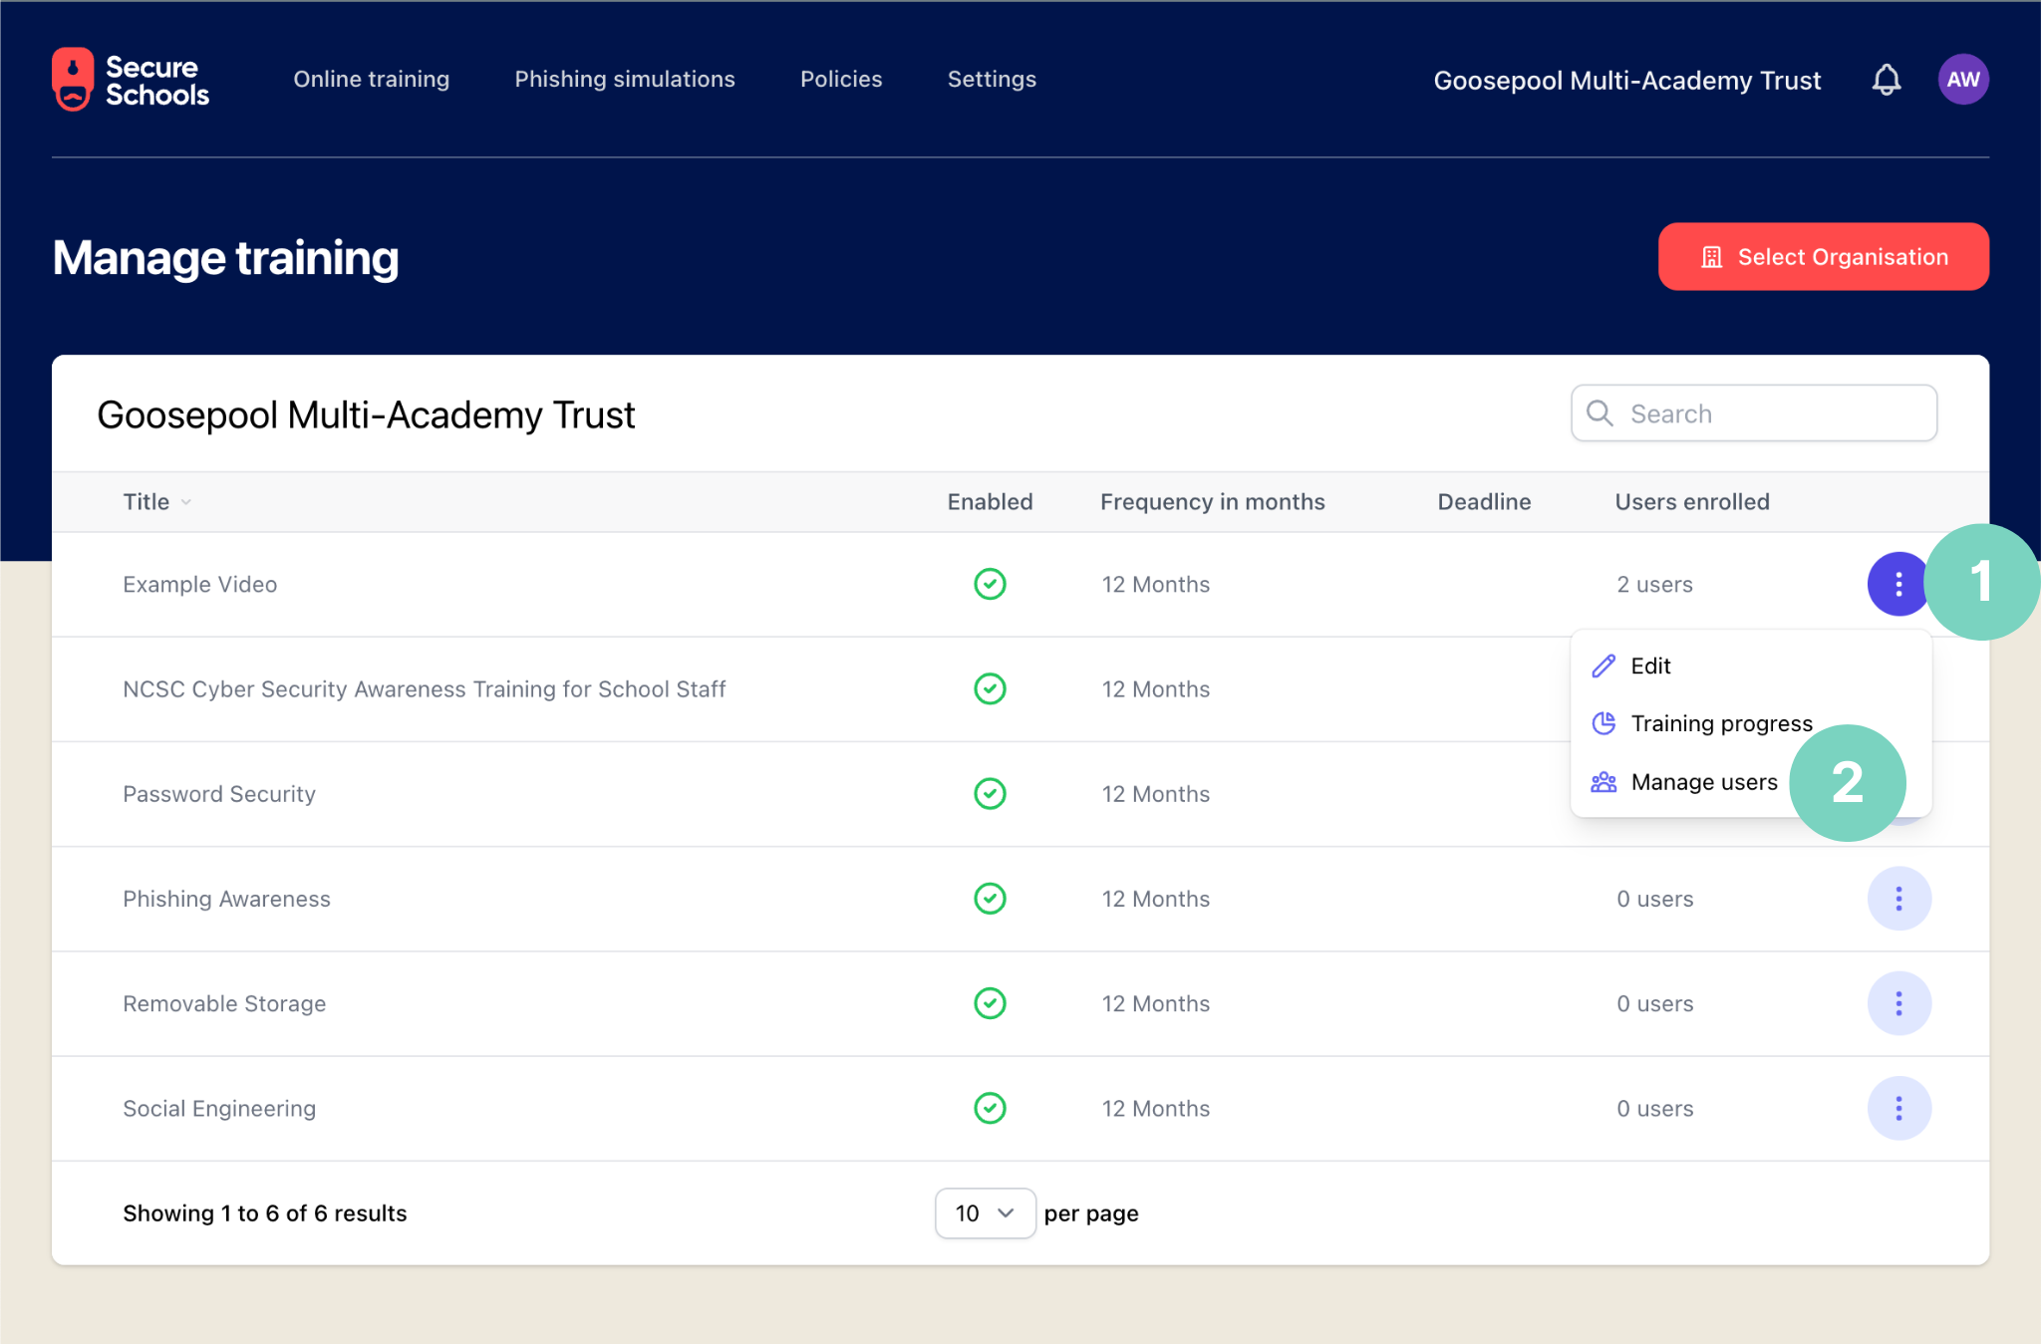Open the Removable Storage row actions menu
Screen dimensions: 2041x1344
[1898, 1003]
